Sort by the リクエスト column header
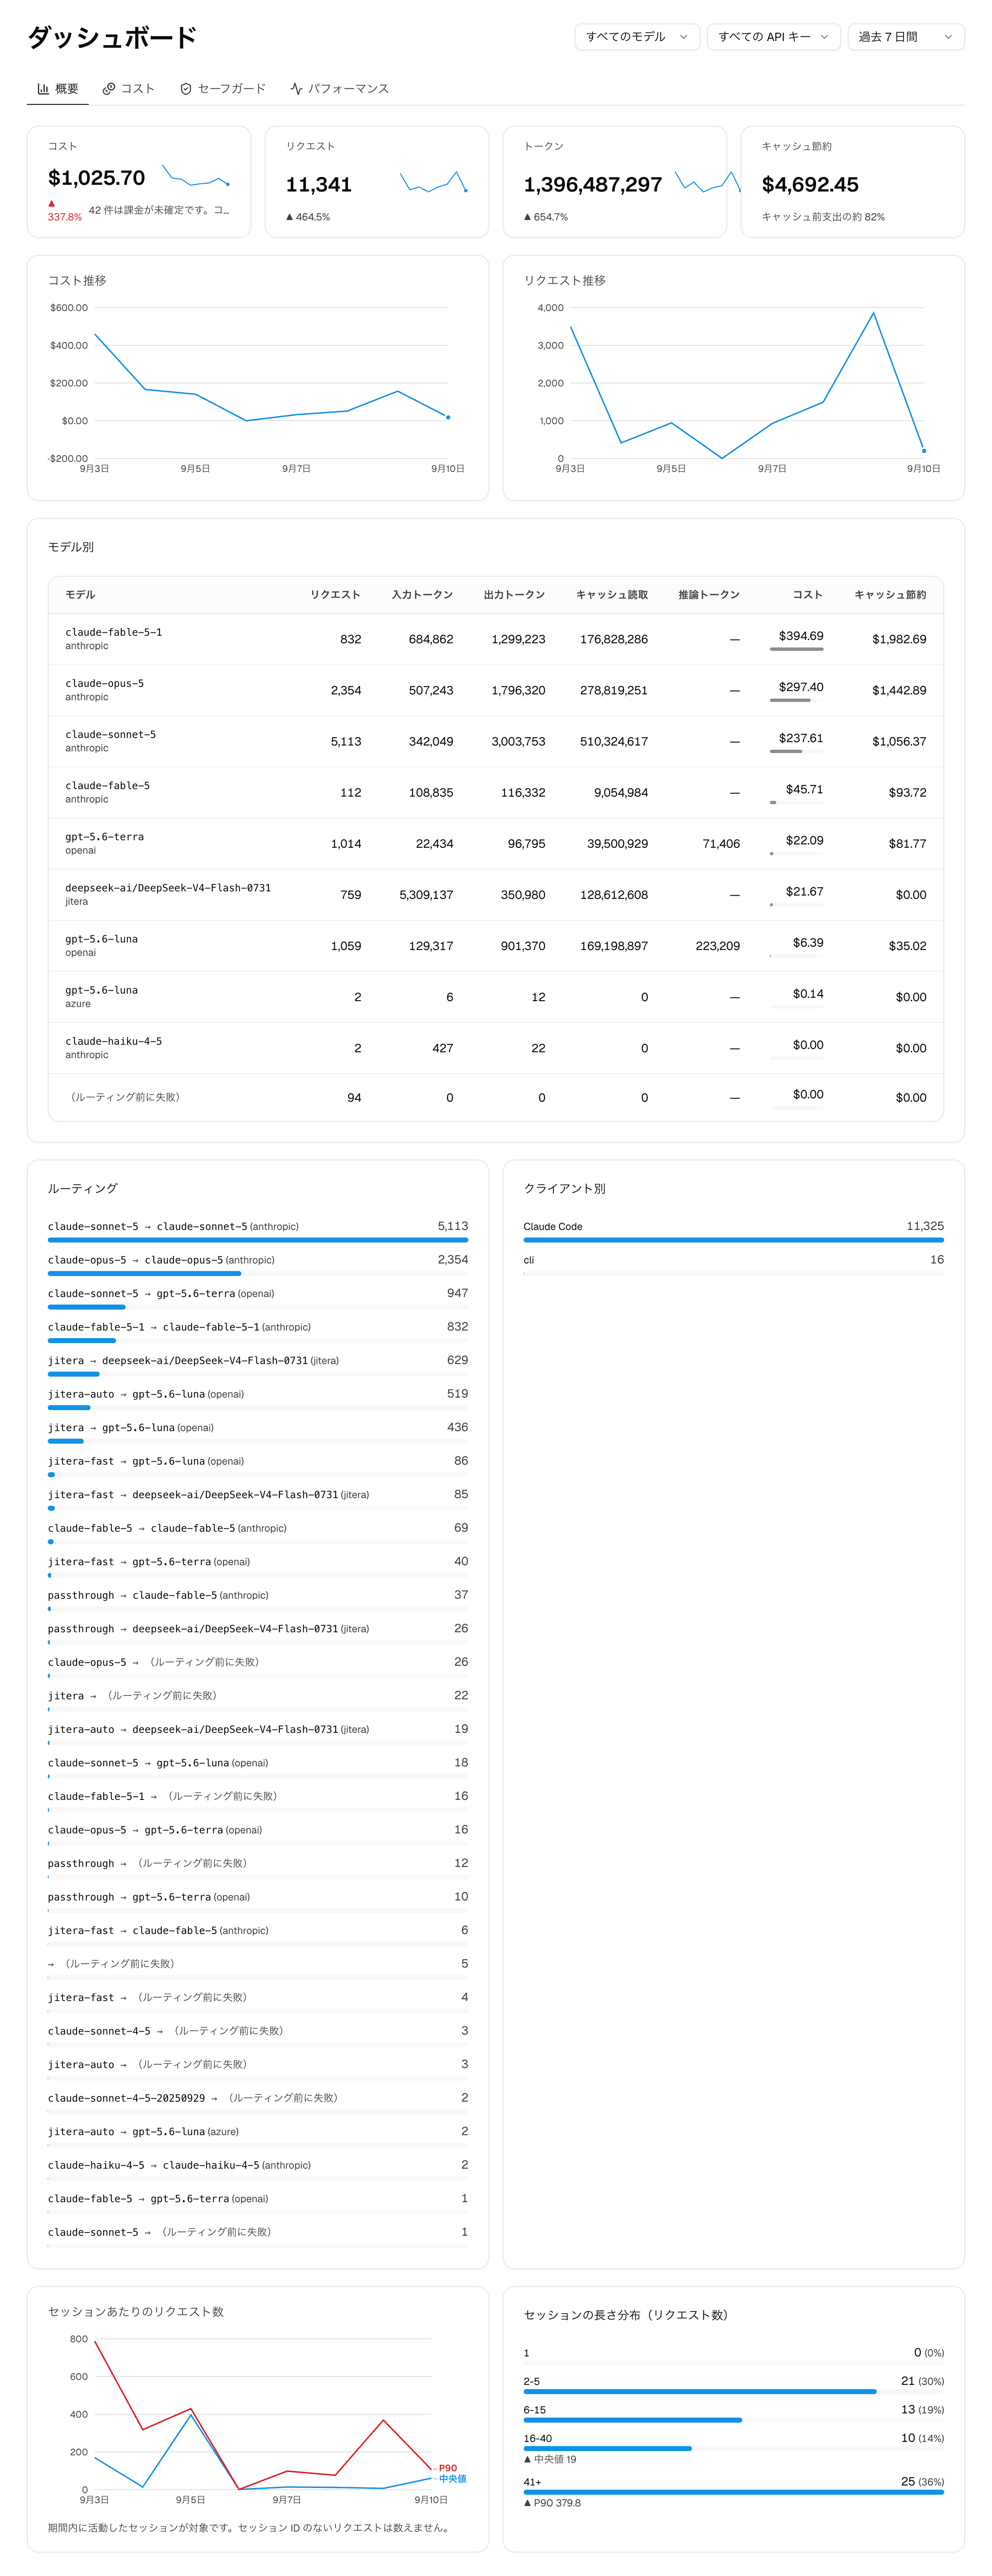This screenshot has height=2576, width=992. click(335, 595)
